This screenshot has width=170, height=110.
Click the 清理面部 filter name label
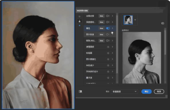(x=90, y=47)
